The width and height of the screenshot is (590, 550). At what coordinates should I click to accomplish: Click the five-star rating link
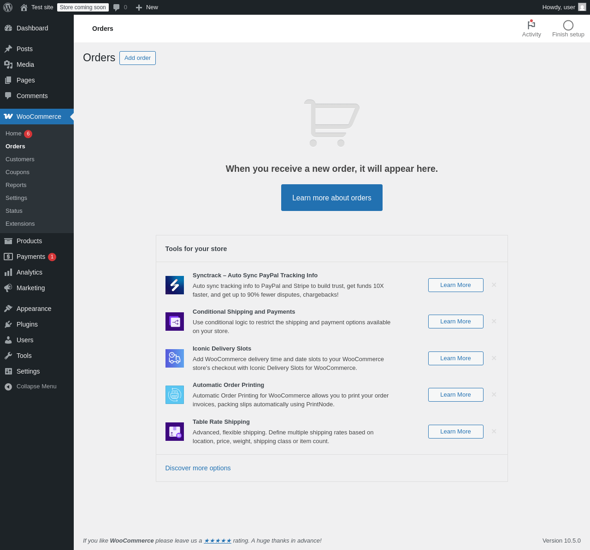pyautogui.click(x=218, y=541)
